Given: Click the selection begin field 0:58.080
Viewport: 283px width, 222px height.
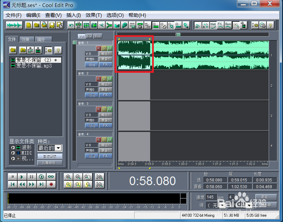Looking at the screenshot, I should [215, 180].
